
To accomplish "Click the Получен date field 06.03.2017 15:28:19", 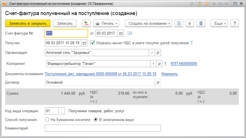I will coord(63,43).
